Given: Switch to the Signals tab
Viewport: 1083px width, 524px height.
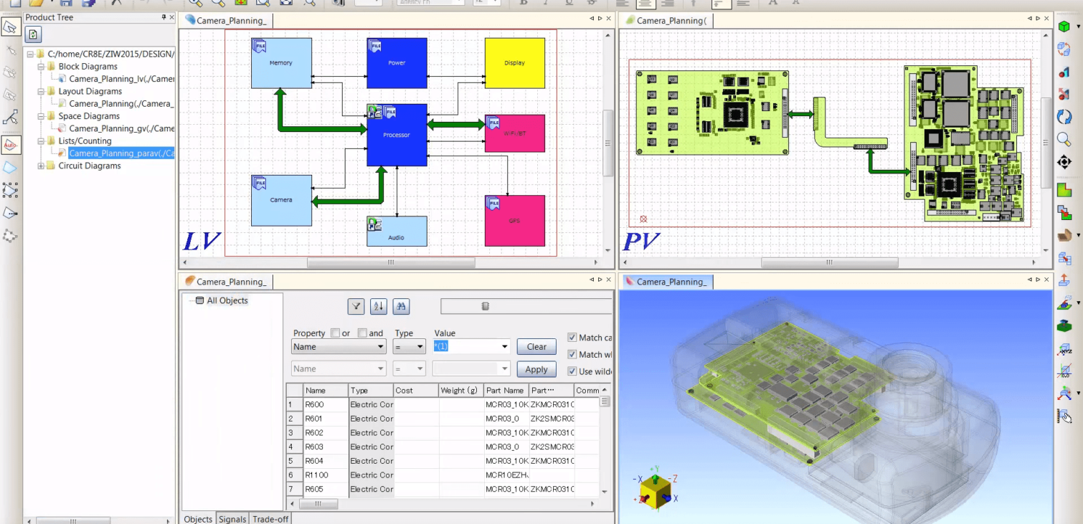Looking at the screenshot, I should (232, 519).
